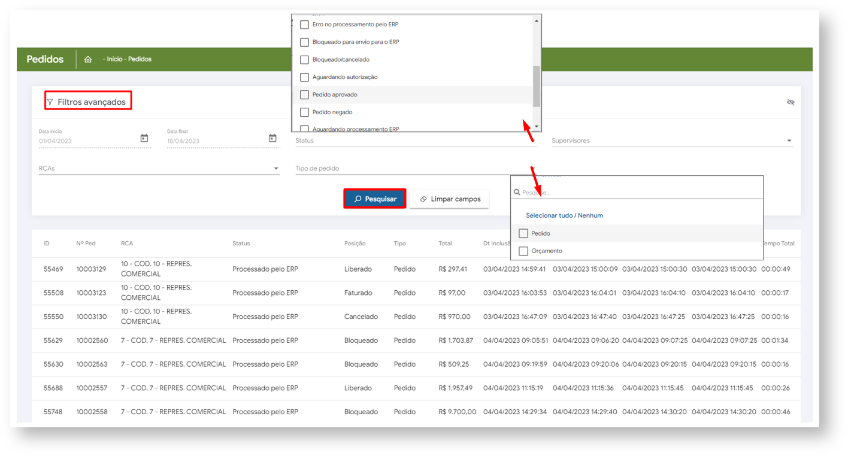Image resolution: width=848 pixels, height=456 pixels.
Task: Click the magnifier icon in the search box
Action: [517, 193]
